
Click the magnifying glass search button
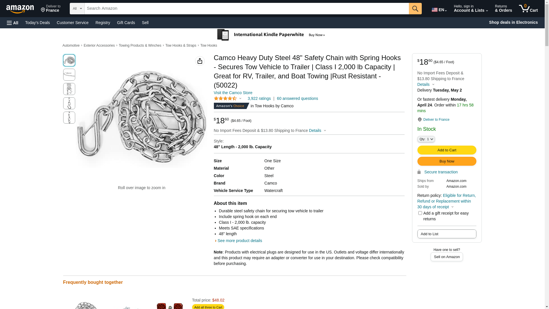pos(415,9)
